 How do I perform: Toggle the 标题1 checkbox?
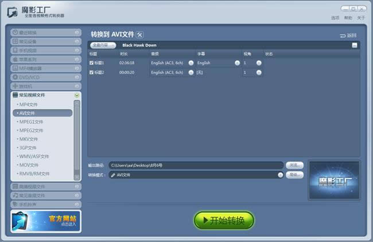click(x=91, y=63)
